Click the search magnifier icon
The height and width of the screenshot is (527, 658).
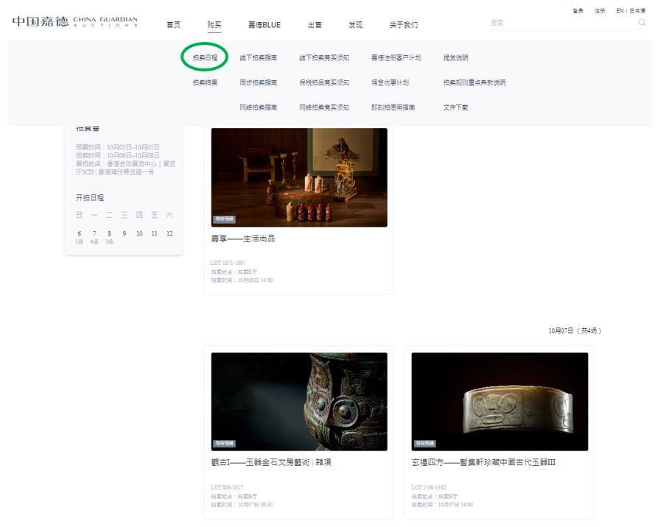pos(642,23)
